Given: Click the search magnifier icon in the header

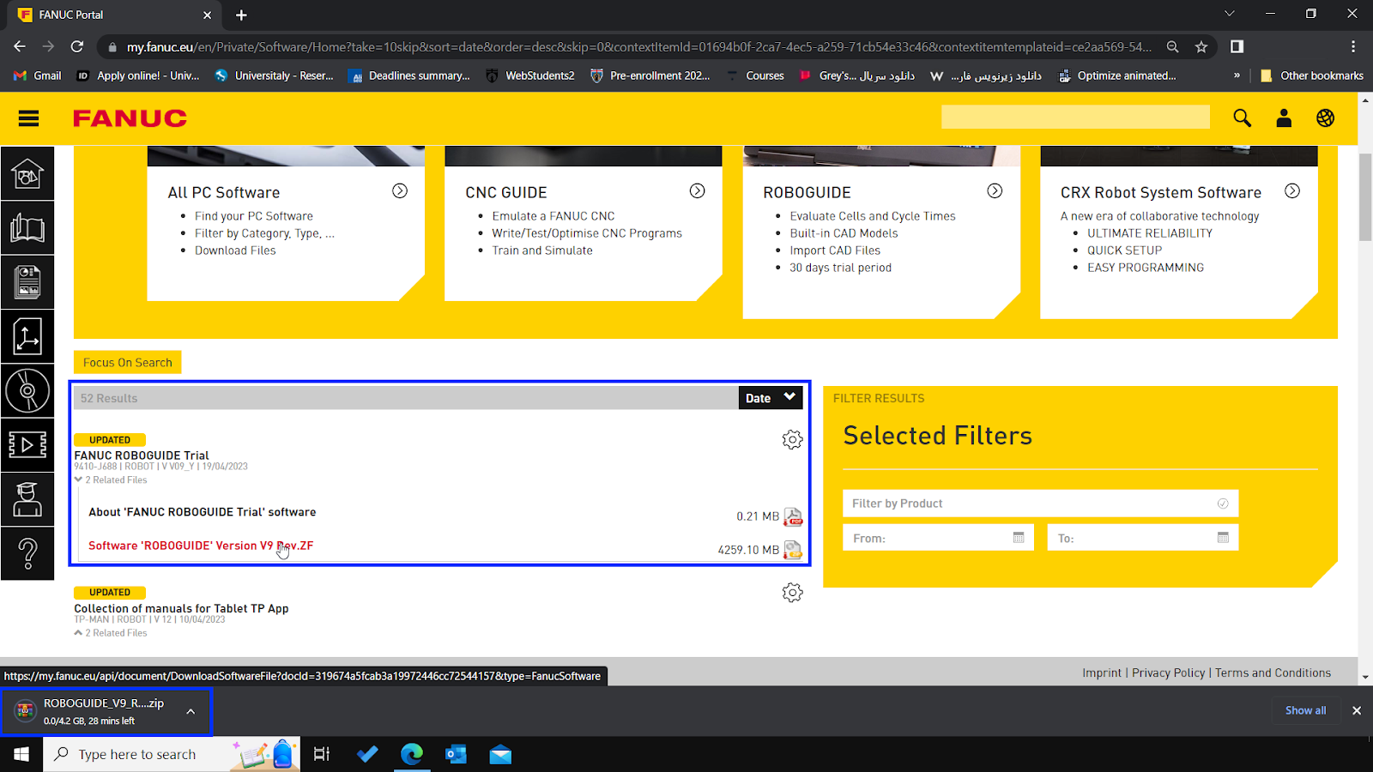Looking at the screenshot, I should (x=1241, y=118).
